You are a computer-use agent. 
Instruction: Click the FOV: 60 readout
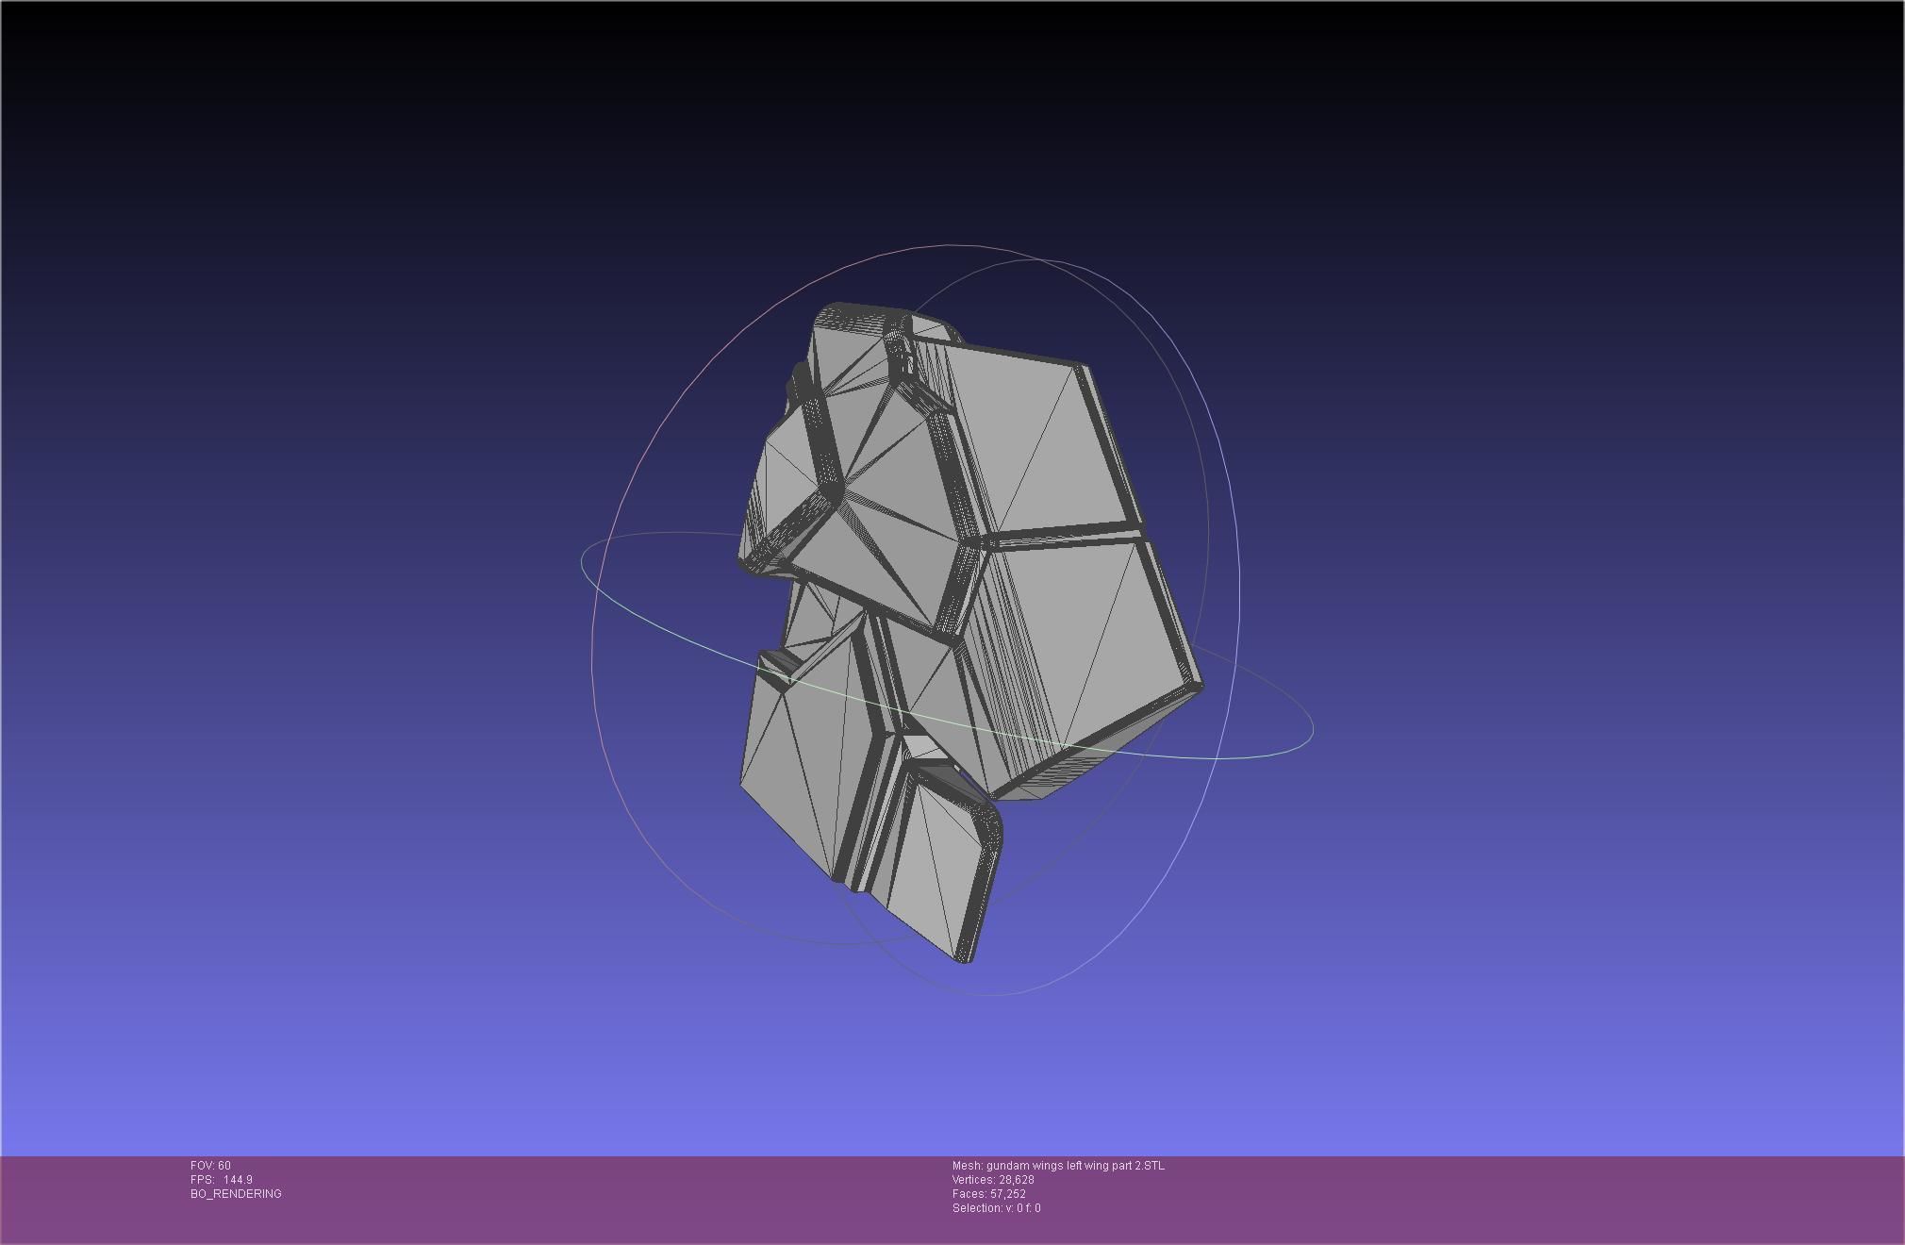tap(210, 1165)
